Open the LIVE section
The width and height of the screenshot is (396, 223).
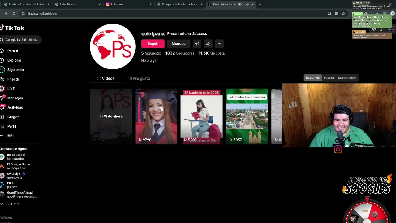11,89
